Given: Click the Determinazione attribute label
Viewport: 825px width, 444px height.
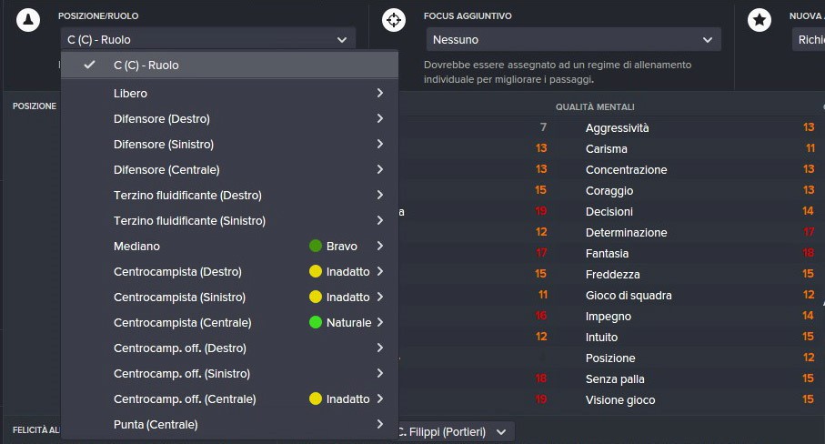Looking at the screenshot, I should (x=626, y=233).
